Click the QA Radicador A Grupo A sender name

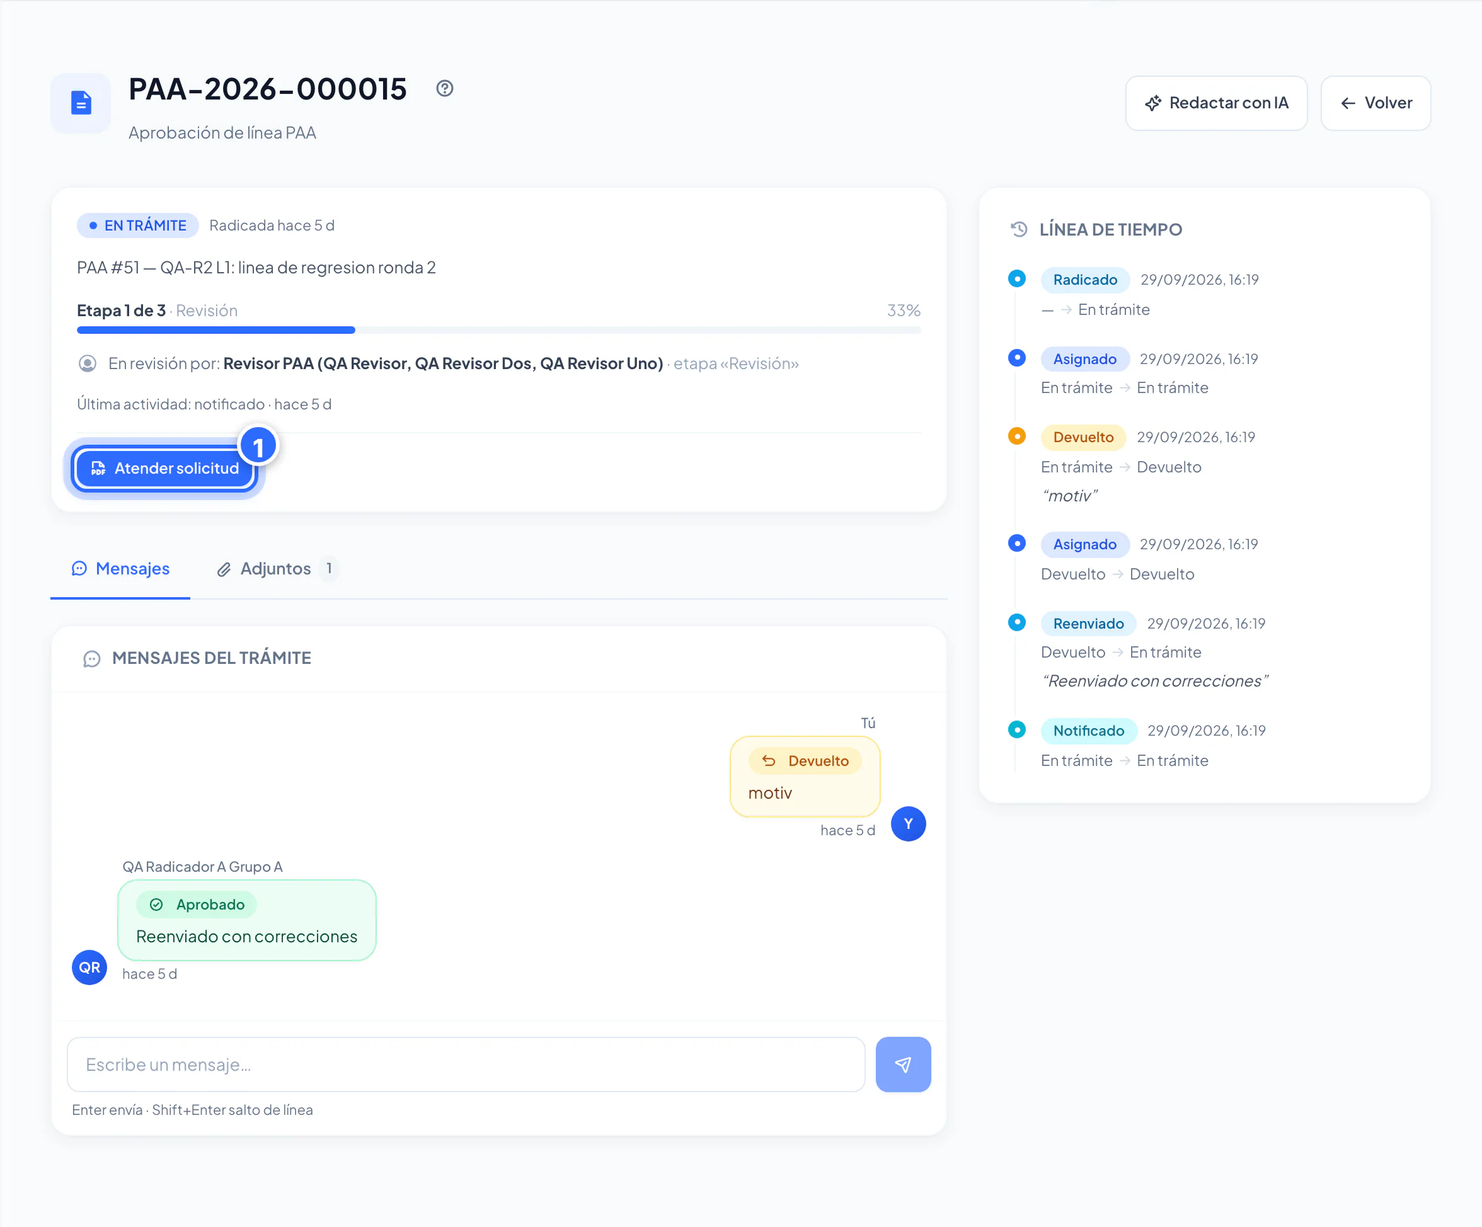click(x=202, y=867)
